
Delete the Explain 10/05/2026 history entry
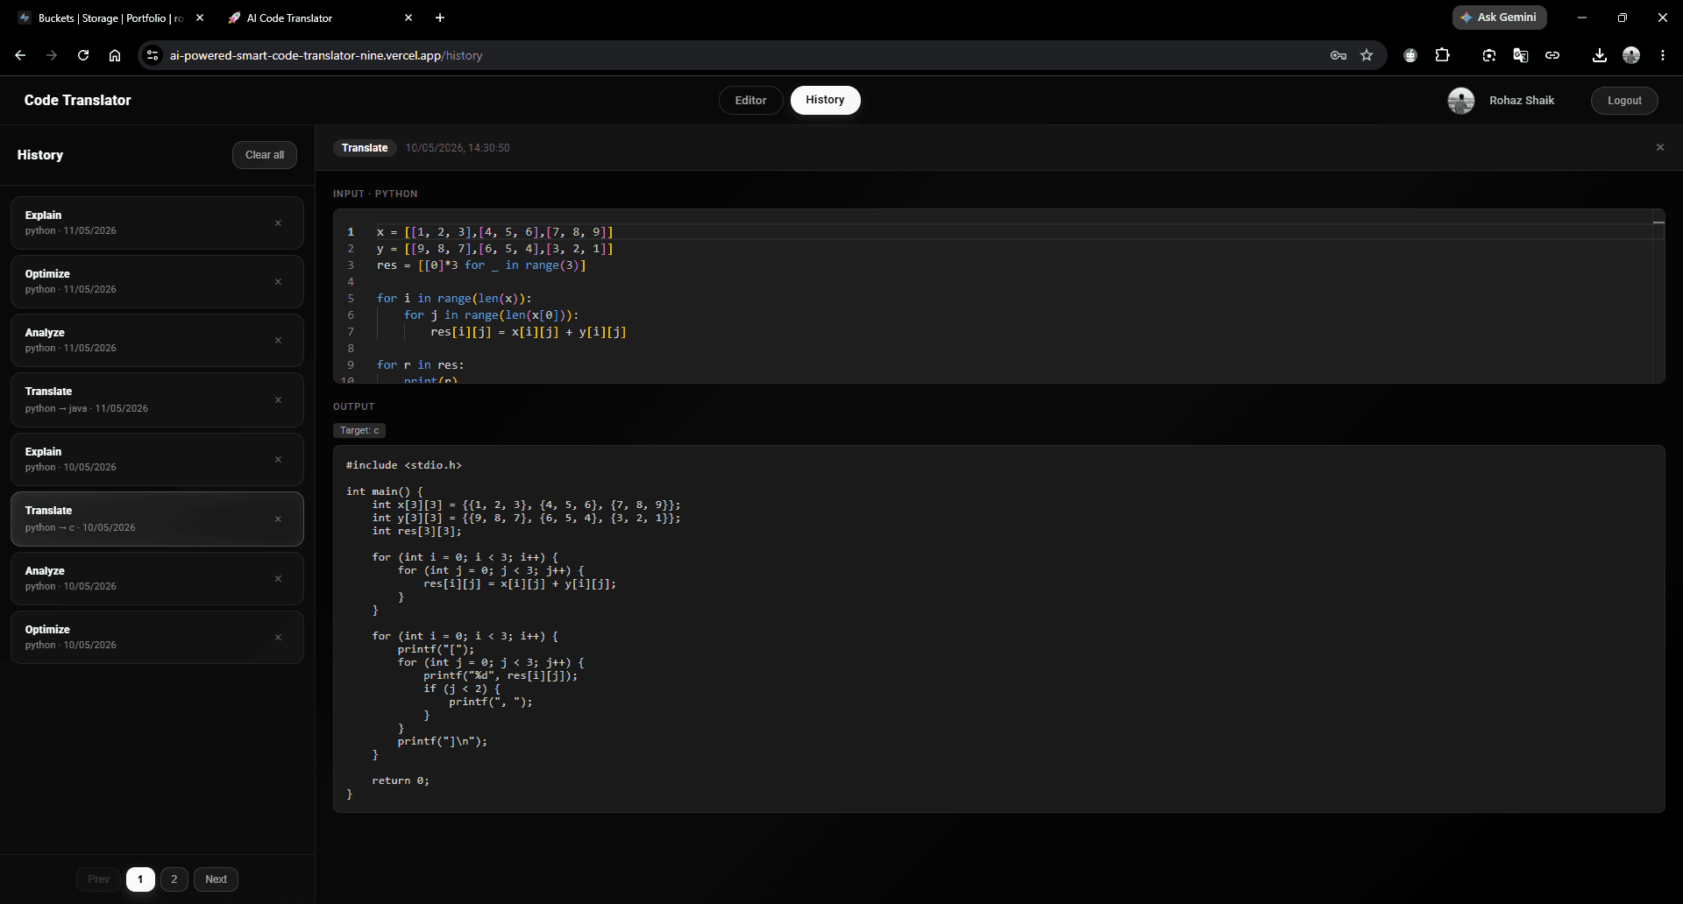[x=278, y=459]
